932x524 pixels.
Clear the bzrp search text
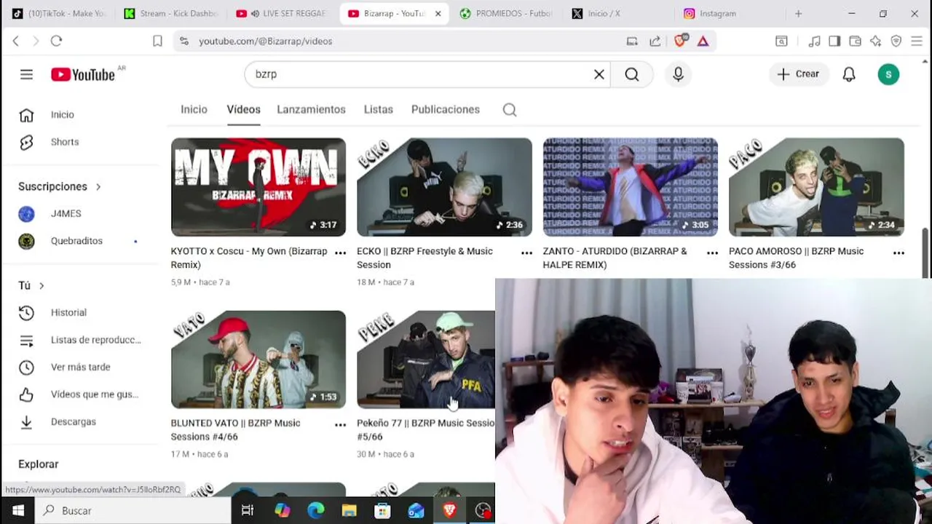click(599, 74)
